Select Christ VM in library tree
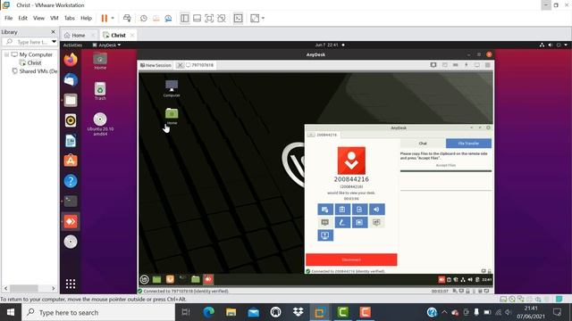Screen dimensions: 572x321 [x=34, y=62]
